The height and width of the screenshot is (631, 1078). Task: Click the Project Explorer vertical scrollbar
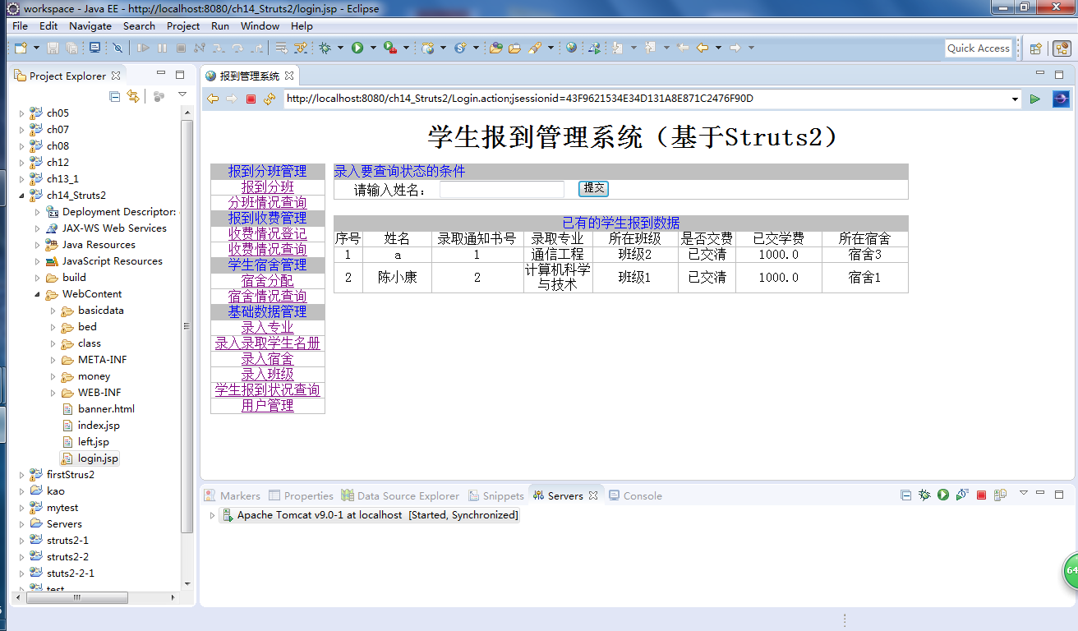tap(187, 329)
